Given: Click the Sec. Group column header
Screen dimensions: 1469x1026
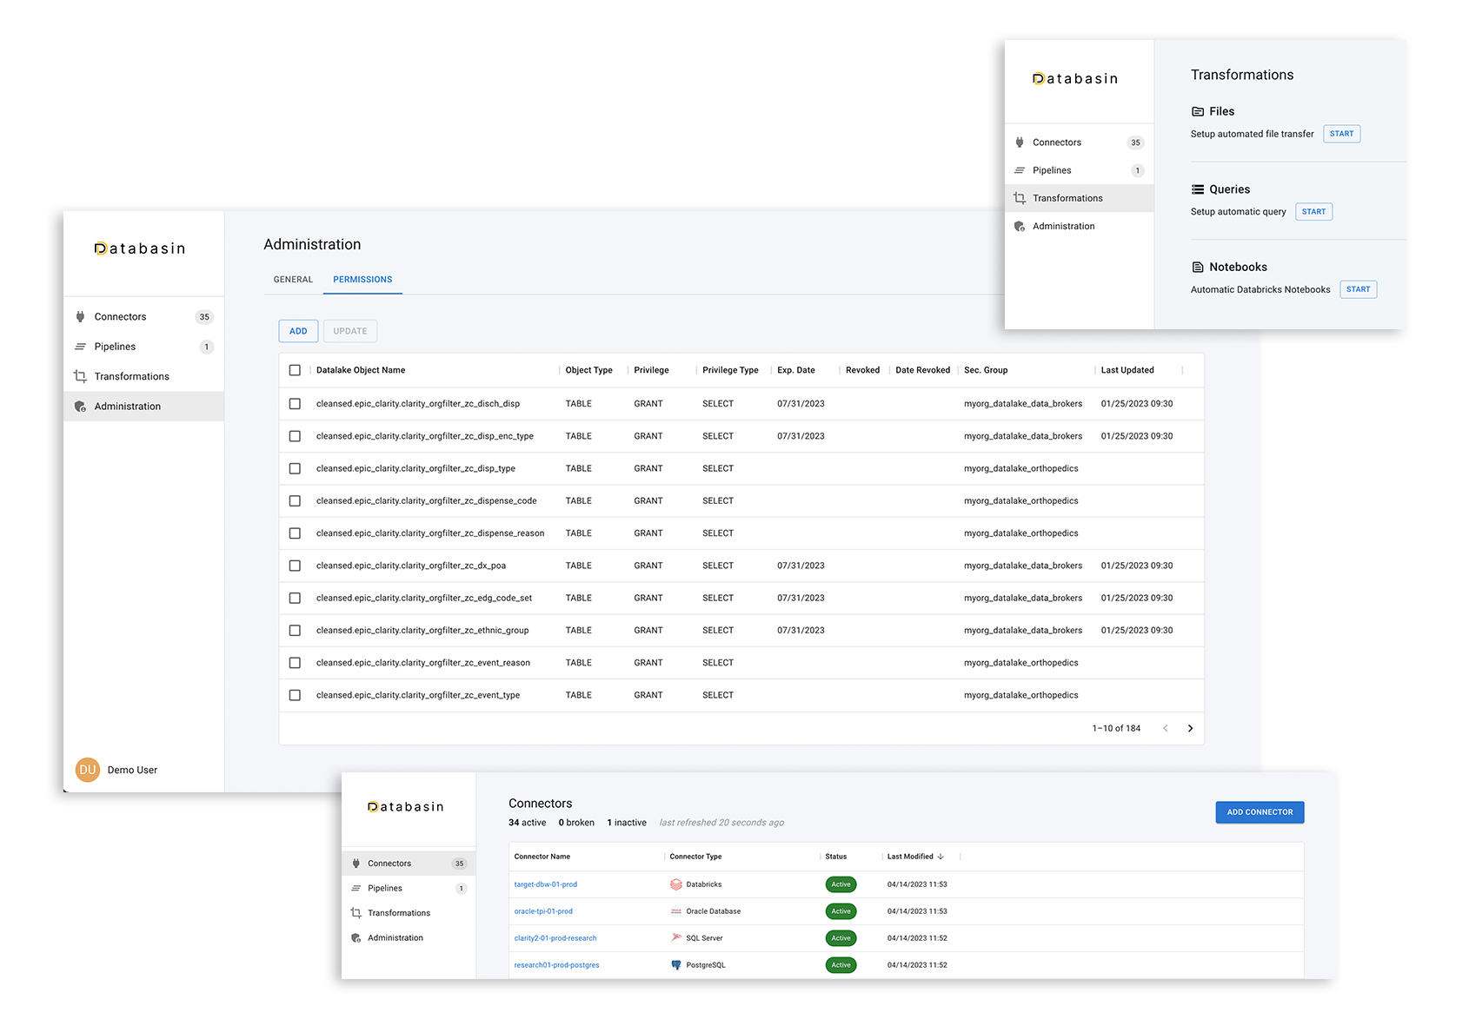Looking at the screenshot, I should [986, 370].
